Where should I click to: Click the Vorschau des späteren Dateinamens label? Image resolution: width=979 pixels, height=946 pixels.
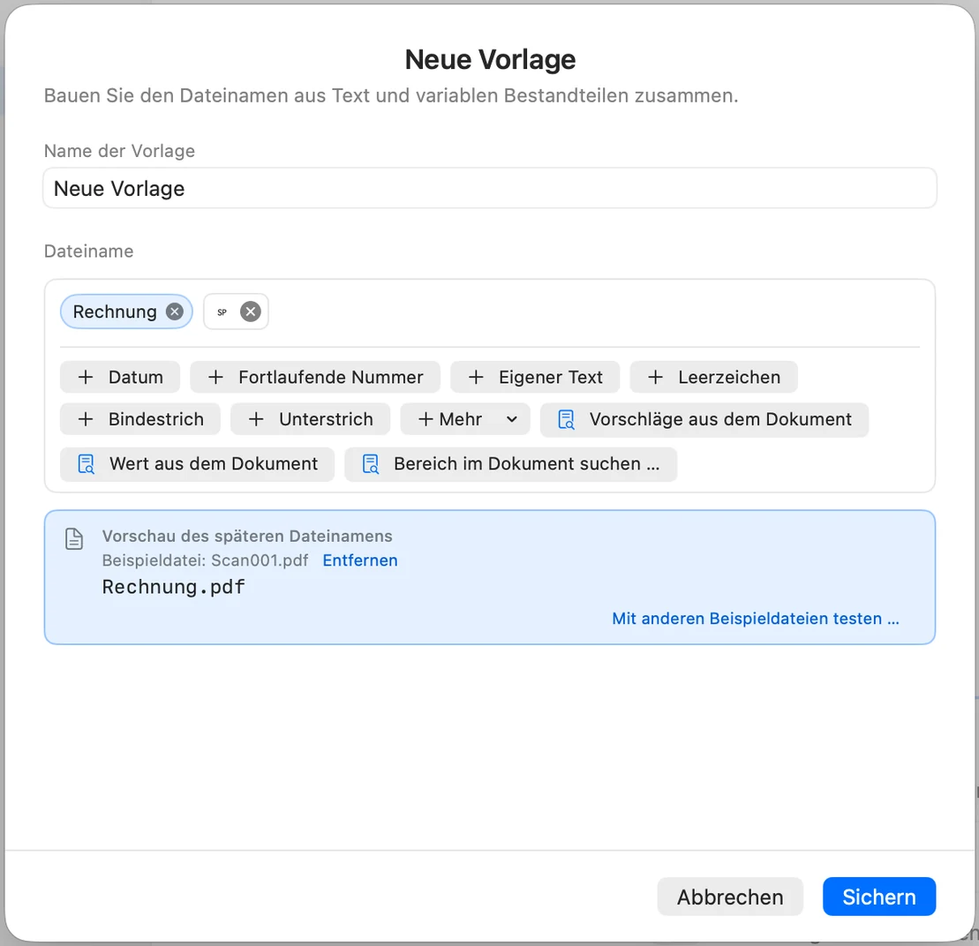pyautogui.click(x=247, y=536)
